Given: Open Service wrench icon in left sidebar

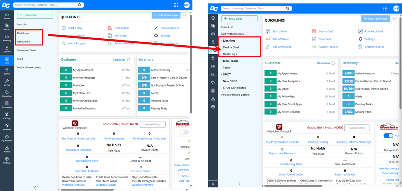Looking at the screenshot, I should (7, 82).
